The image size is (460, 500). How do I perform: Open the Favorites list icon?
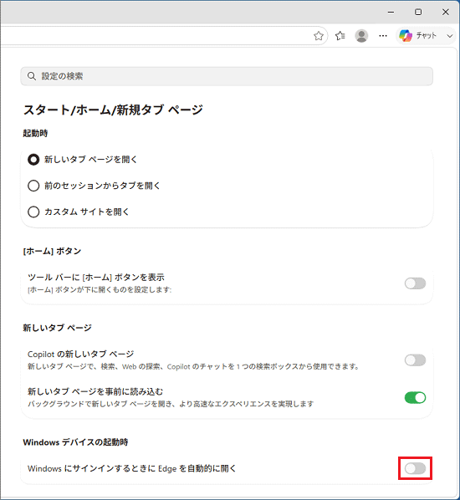click(x=340, y=36)
